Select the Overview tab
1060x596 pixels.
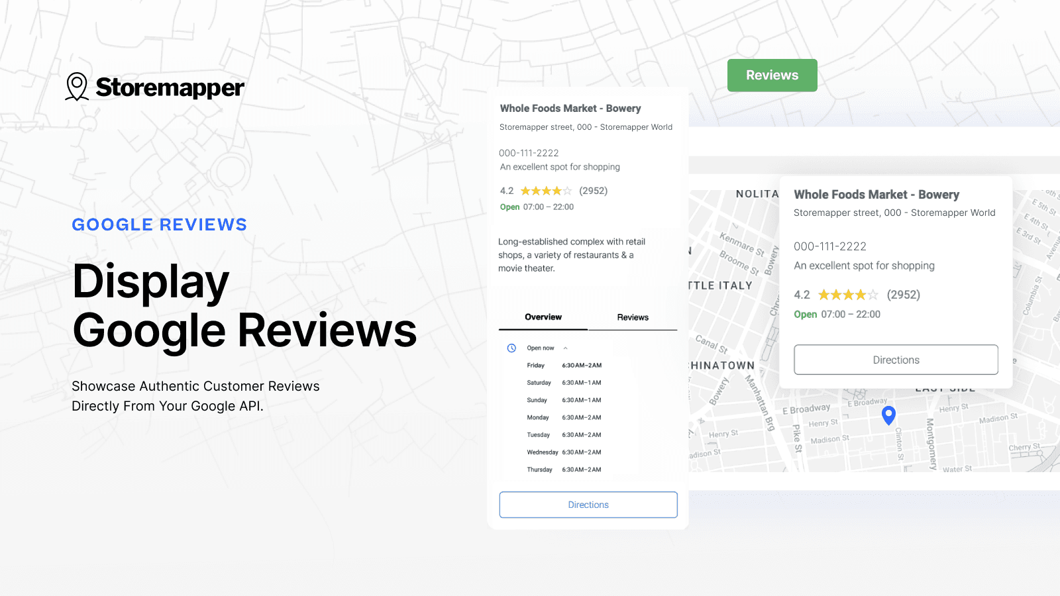[x=542, y=317]
